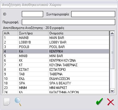
Task: Select the LOBBY BAR row
Action: (56, 42)
